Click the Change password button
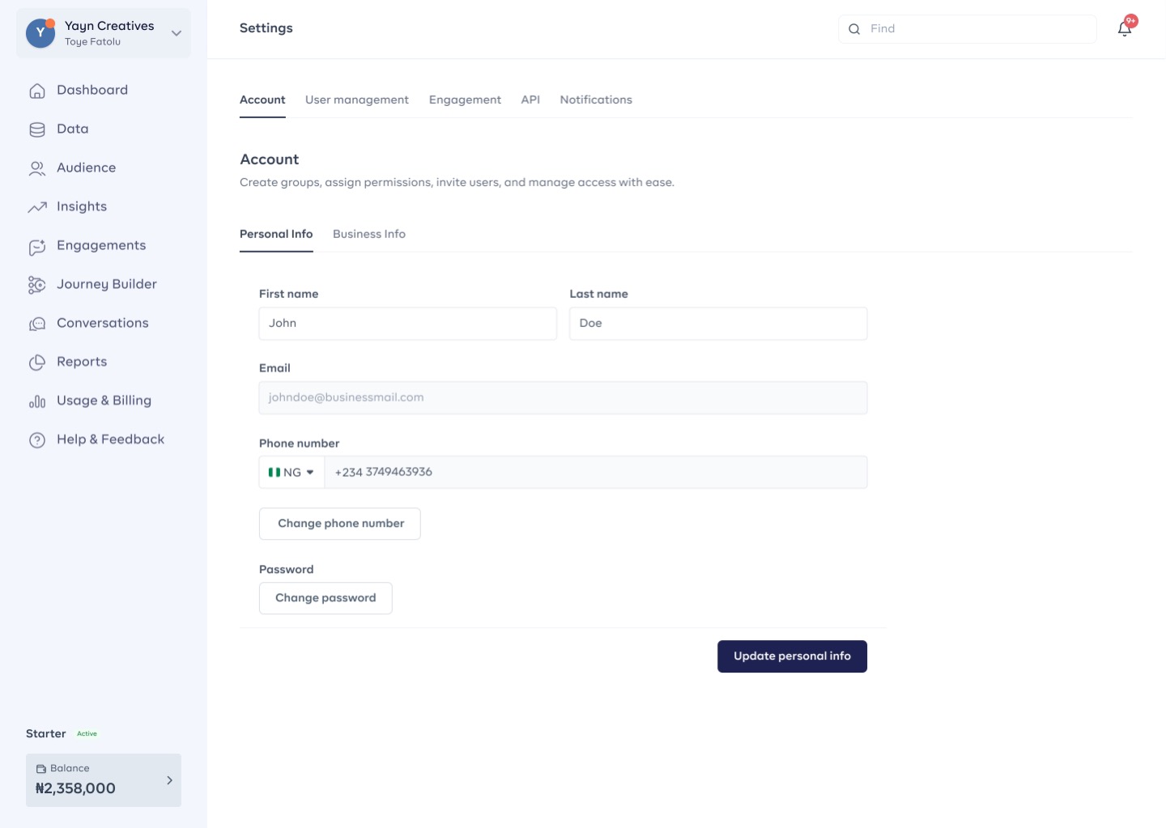The image size is (1166, 828). pyautogui.click(x=326, y=598)
